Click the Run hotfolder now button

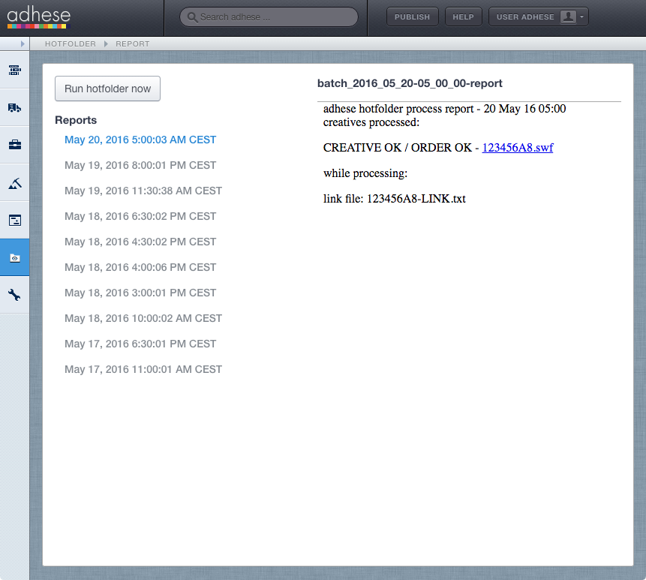coord(107,89)
